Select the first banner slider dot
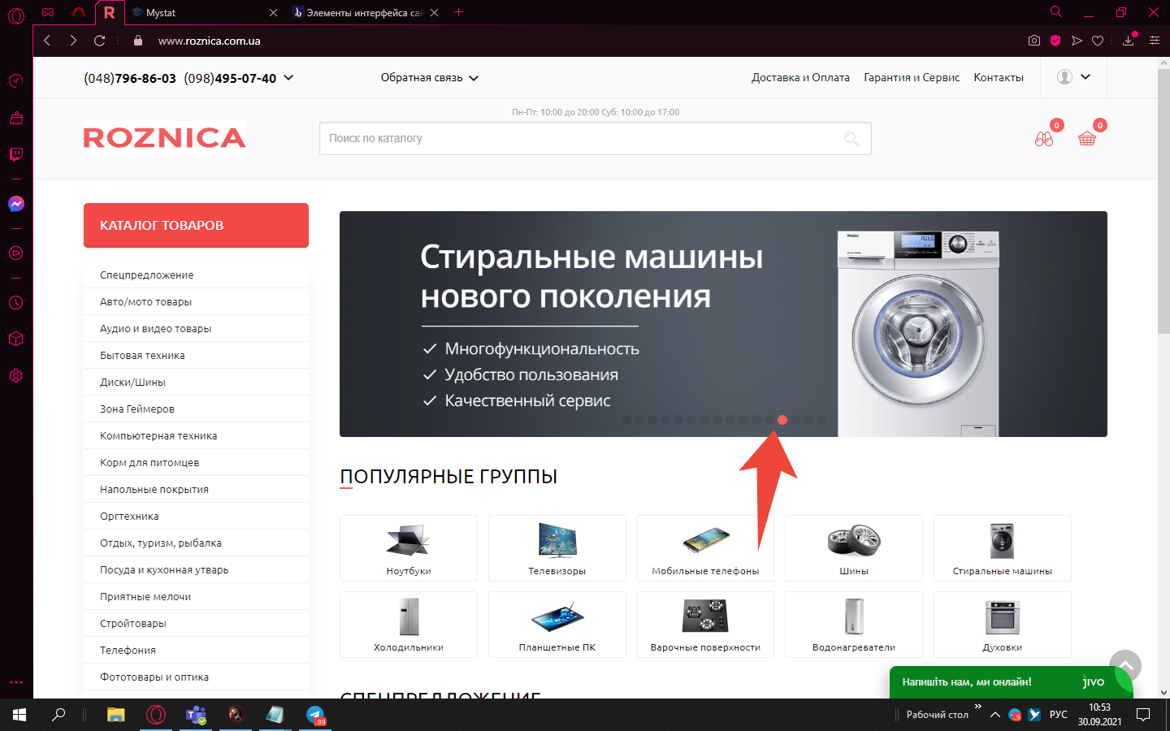This screenshot has width=1170, height=731. (x=626, y=420)
